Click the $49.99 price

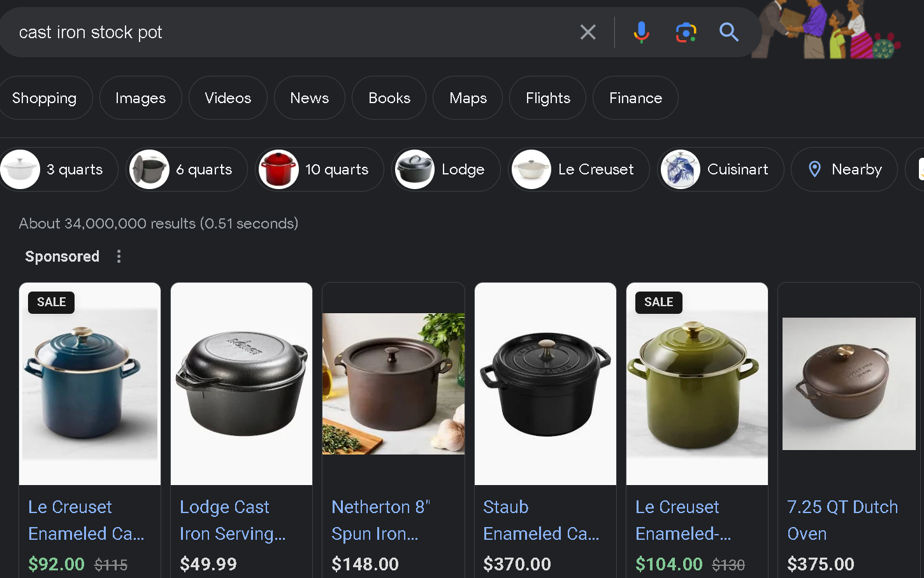tap(208, 564)
